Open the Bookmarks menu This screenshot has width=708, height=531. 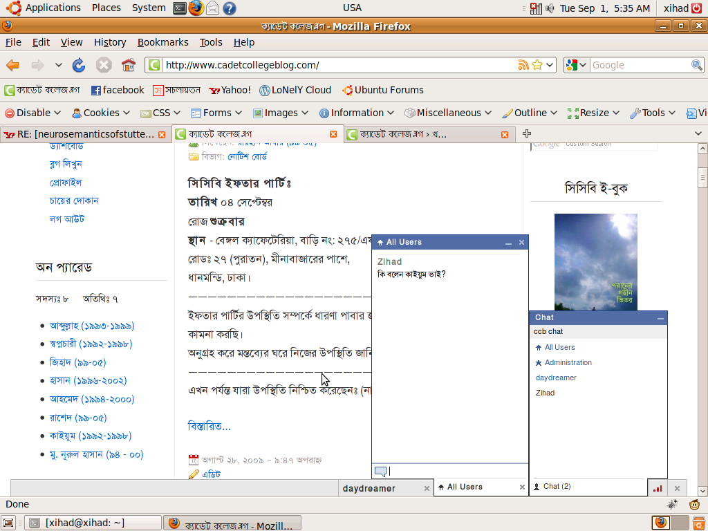pyautogui.click(x=162, y=42)
